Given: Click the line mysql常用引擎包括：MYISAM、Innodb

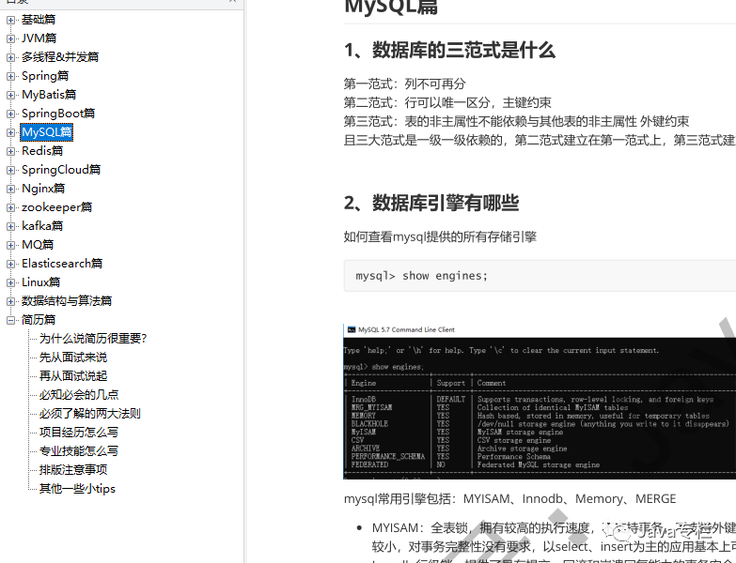Looking at the screenshot, I should click(x=509, y=499).
